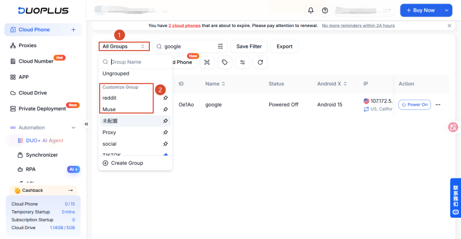The width and height of the screenshot is (461, 239).
Task: Select the reddit group
Action: pos(109,98)
